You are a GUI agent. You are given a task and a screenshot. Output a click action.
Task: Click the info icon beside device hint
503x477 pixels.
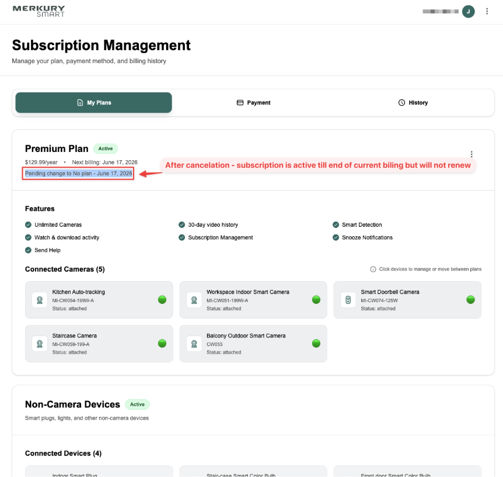pos(373,269)
